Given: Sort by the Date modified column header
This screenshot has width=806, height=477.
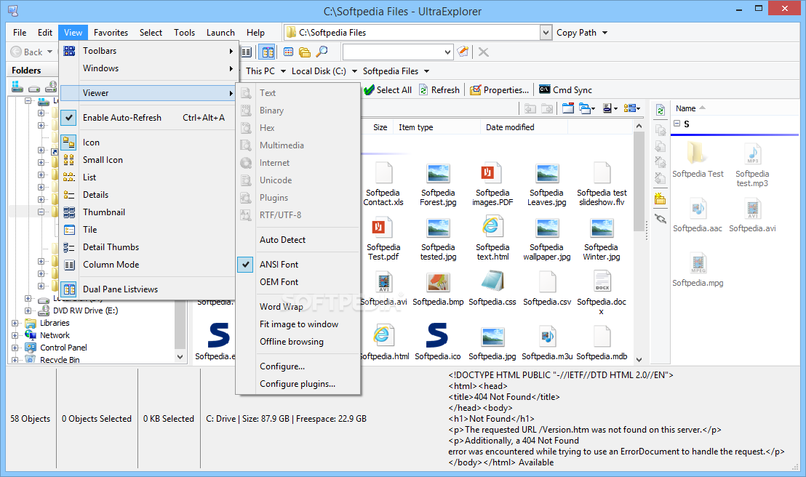Looking at the screenshot, I should (524, 127).
